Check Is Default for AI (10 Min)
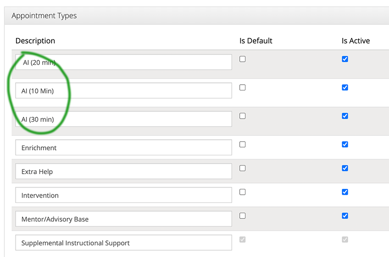389x257 pixels. click(x=242, y=88)
